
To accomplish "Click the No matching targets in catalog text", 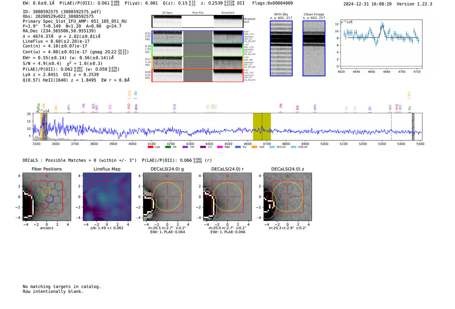I will point(62,287).
